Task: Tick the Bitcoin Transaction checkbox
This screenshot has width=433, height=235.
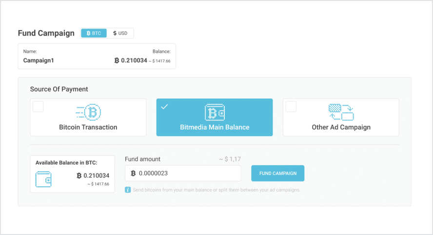Action: [x=38, y=107]
